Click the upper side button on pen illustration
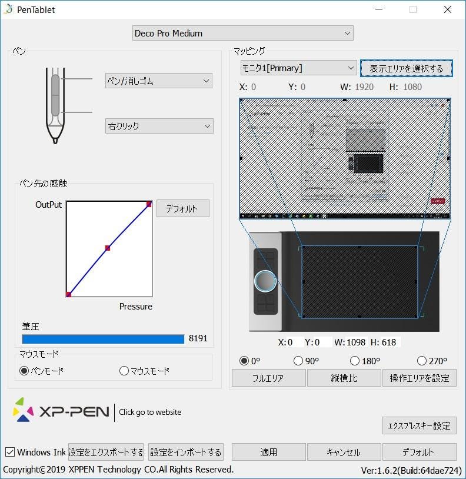 tap(55, 85)
